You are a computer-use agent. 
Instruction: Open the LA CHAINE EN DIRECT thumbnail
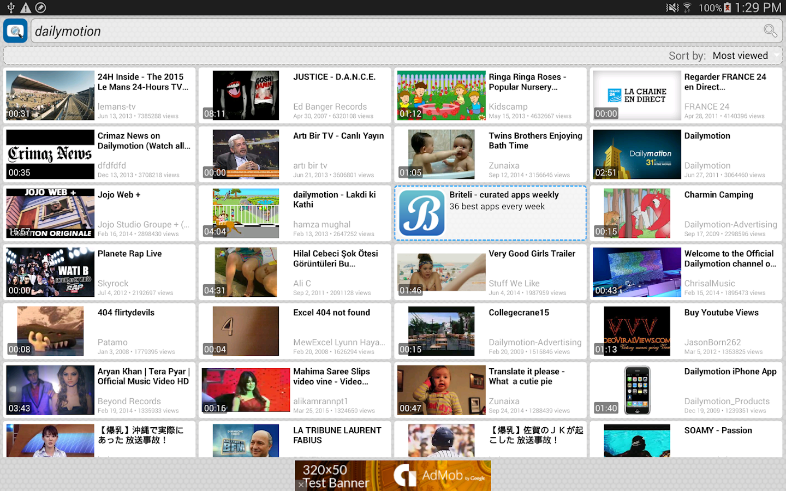pos(637,95)
